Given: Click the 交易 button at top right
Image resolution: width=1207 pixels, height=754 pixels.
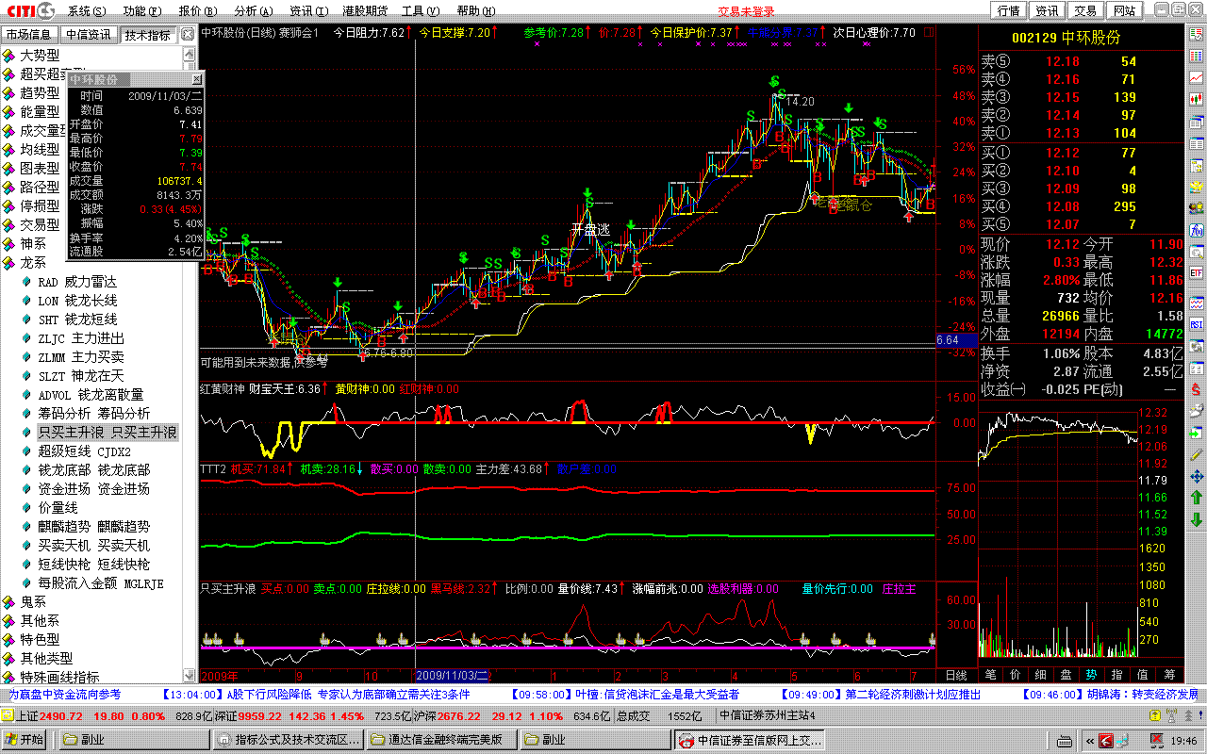Looking at the screenshot, I should [1085, 11].
